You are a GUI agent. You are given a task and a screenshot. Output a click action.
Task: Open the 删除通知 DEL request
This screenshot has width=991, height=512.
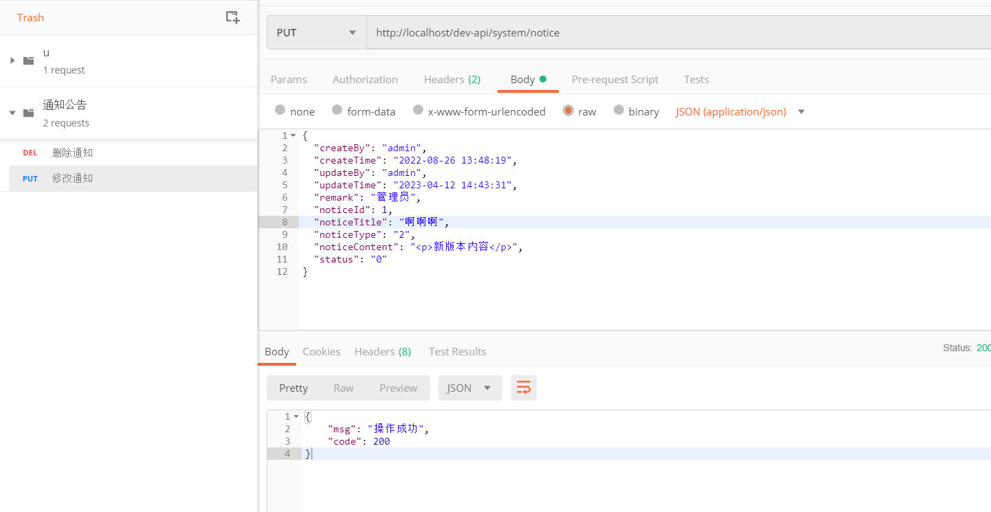[x=72, y=153]
